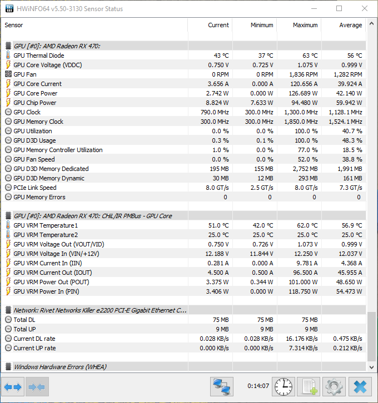The image size is (378, 403).
Task: Select the CHiL/IR PMBus - GPU Core header row
Action: coord(183,215)
